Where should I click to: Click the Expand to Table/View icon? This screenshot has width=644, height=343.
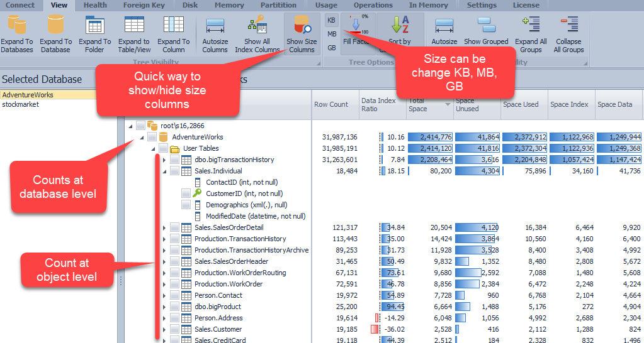click(x=134, y=24)
